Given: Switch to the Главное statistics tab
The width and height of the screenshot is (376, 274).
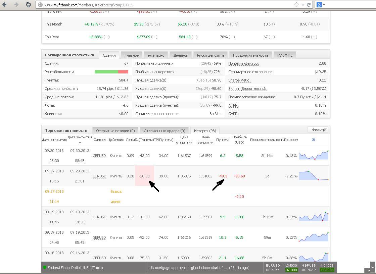Looking at the screenshot, I should coord(132,55).
